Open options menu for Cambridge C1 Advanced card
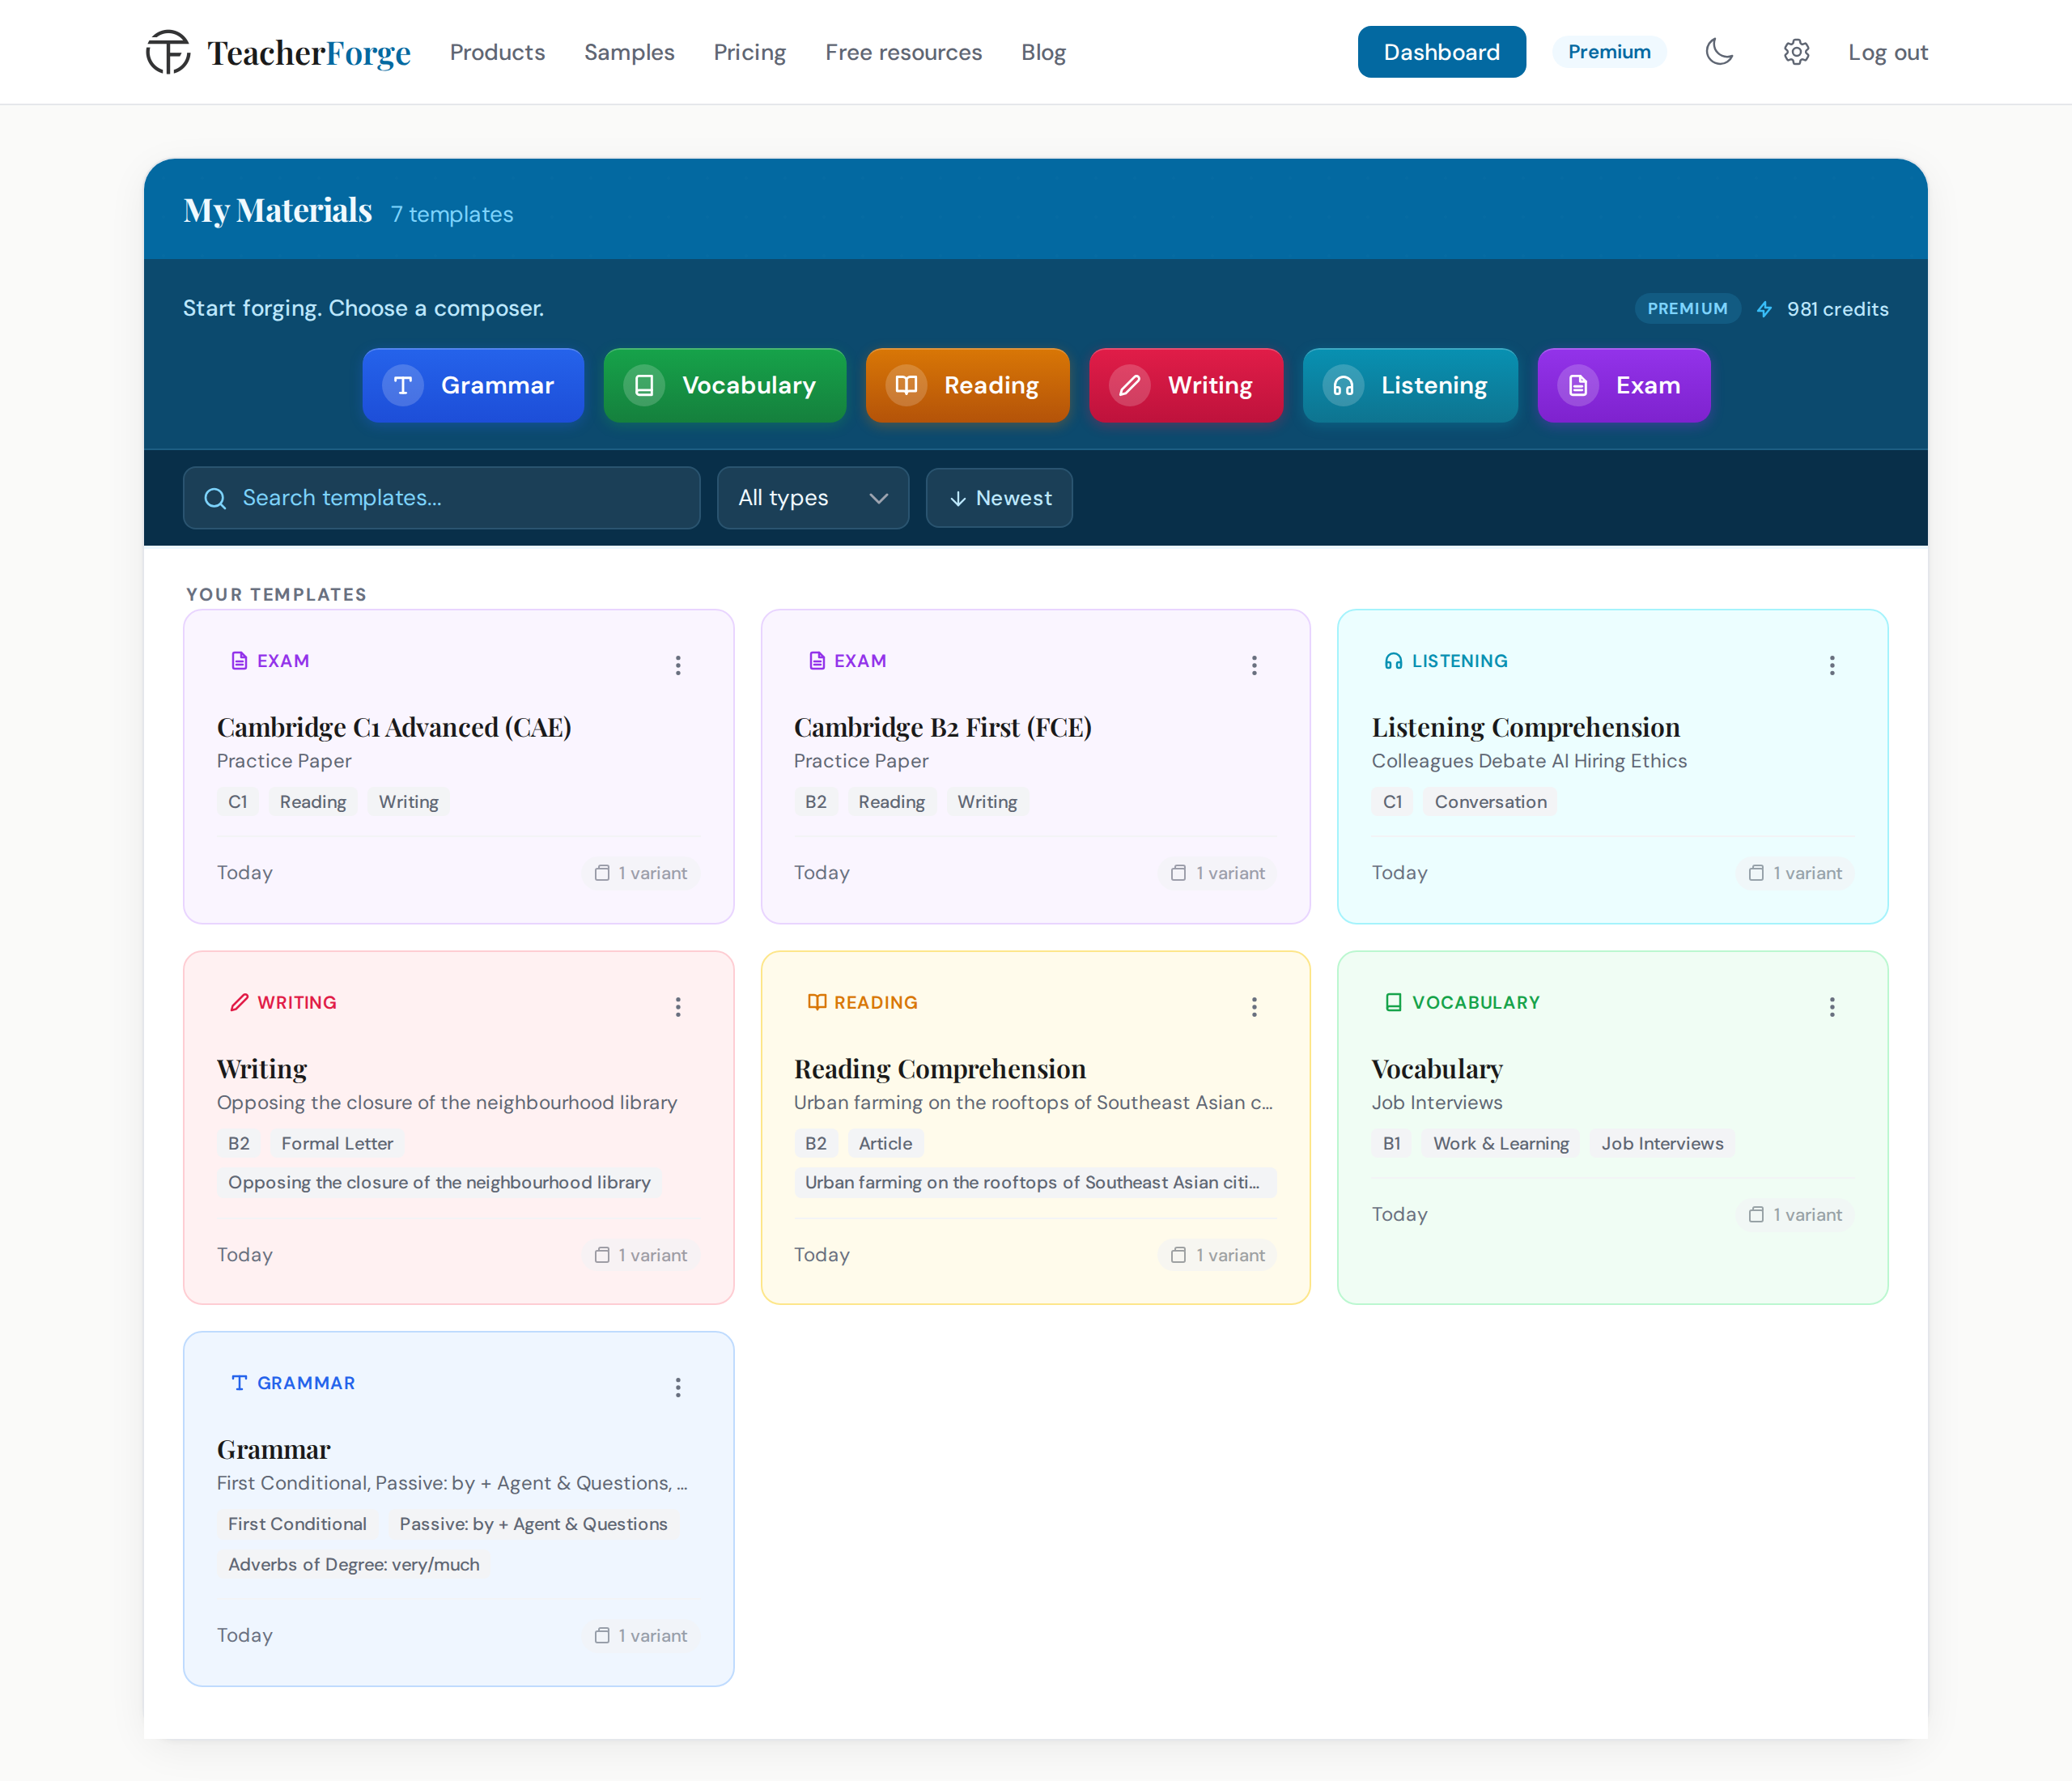The image size is (2072, 1781). 678,665
